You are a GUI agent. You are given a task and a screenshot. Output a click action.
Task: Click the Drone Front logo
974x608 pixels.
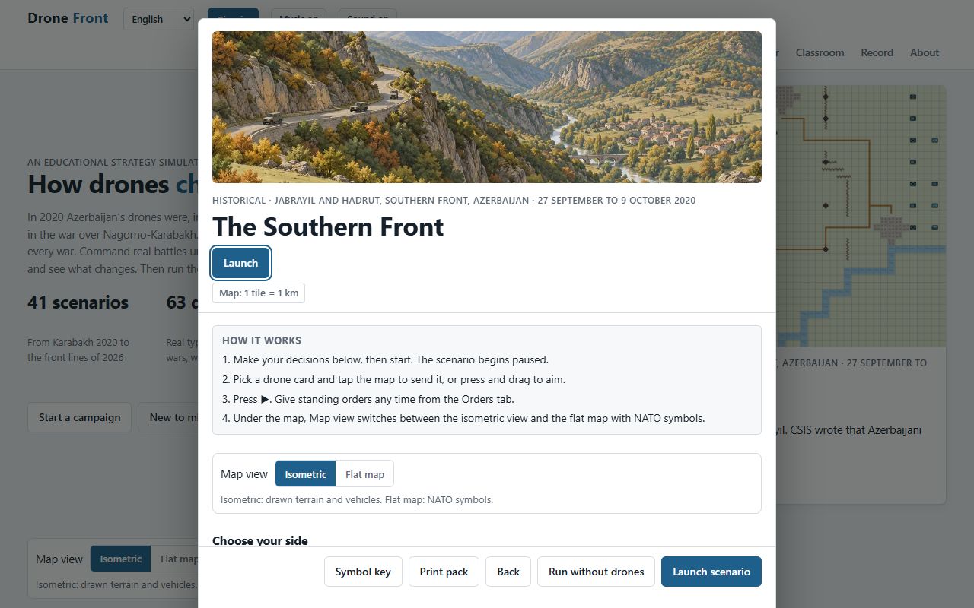(x=68, y=18)
